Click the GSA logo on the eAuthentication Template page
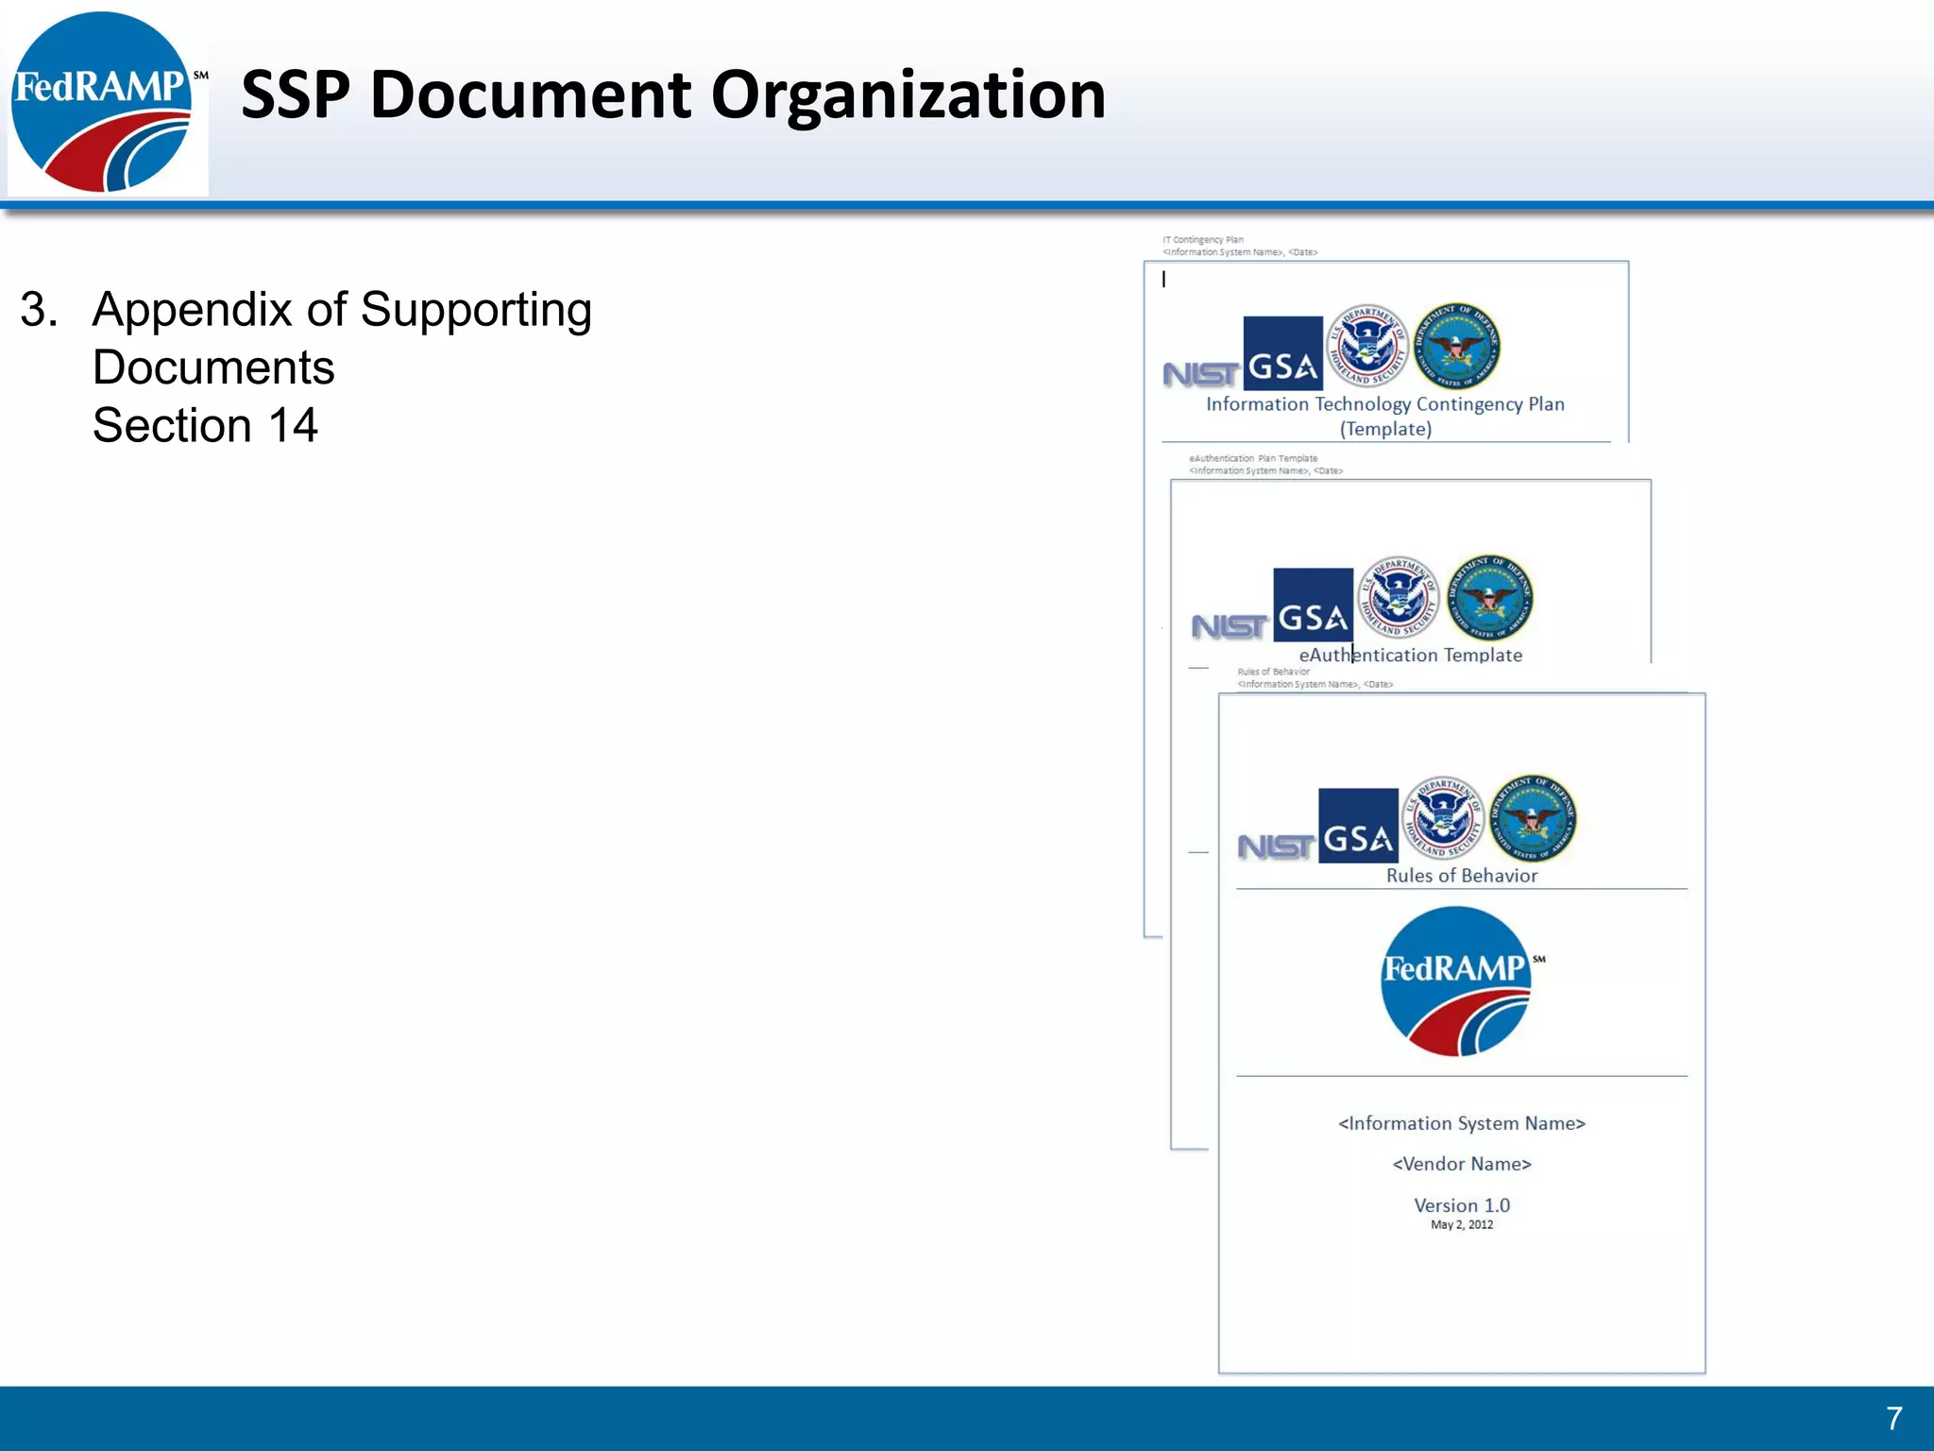 point(1314,605)
